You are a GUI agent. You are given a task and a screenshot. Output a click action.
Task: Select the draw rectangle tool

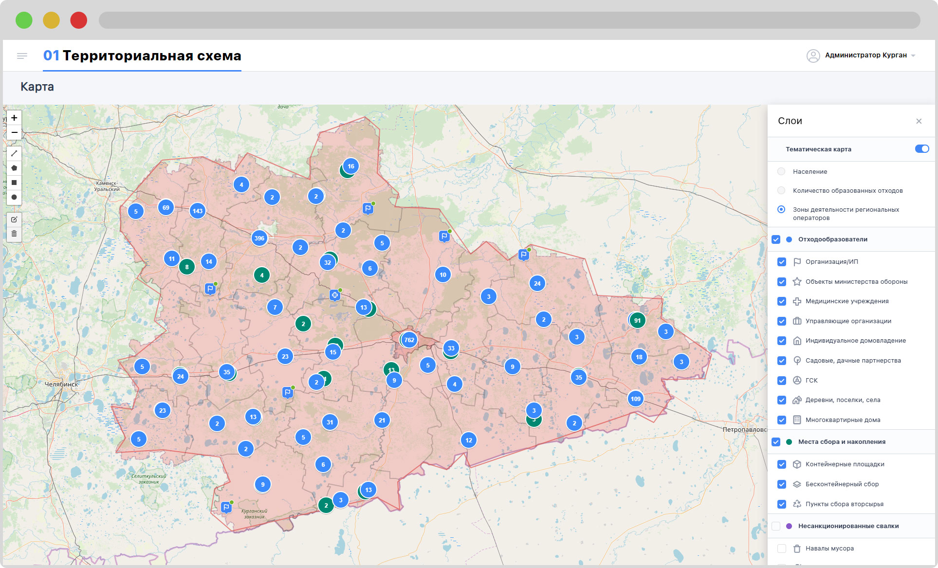click(14, 183)
